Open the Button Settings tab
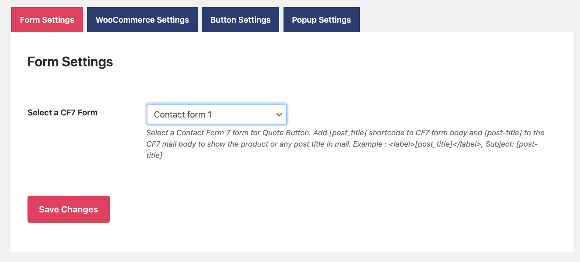Viewport: 580px width, 262px height. [240, 19]
